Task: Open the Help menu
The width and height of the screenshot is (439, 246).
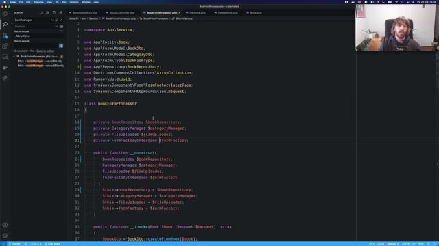Action: pyautogui.click(x=96, y=2)
